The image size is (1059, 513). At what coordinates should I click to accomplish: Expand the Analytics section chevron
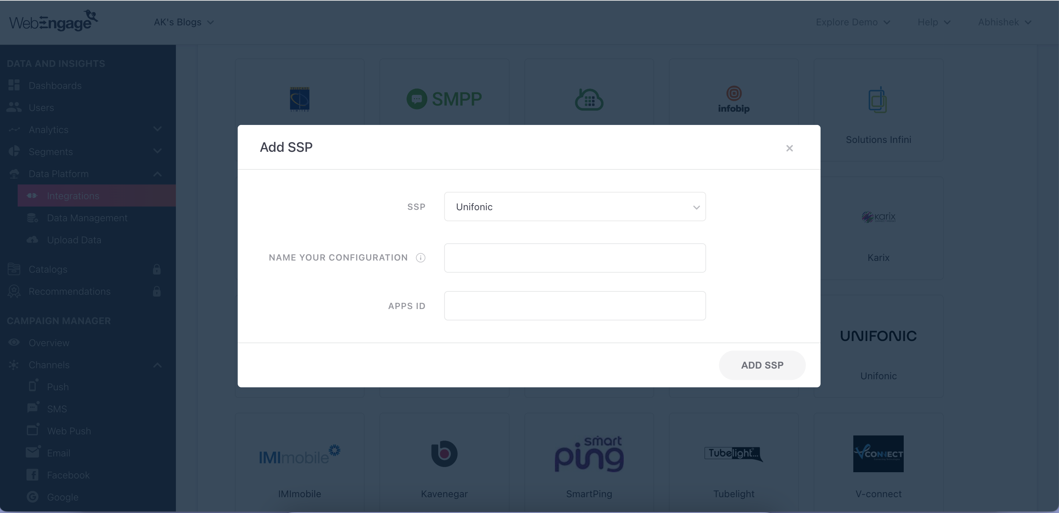157,129
